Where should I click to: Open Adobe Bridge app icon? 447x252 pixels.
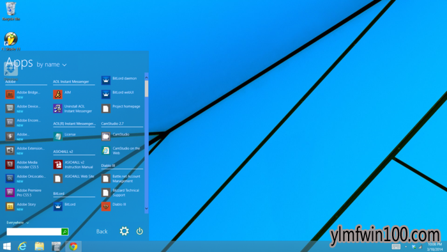click(10, 94)
